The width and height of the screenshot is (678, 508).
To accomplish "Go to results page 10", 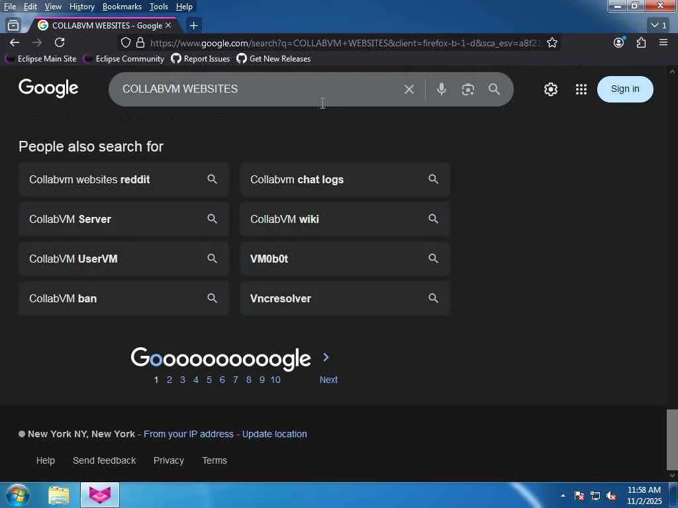I will [275, 380].
